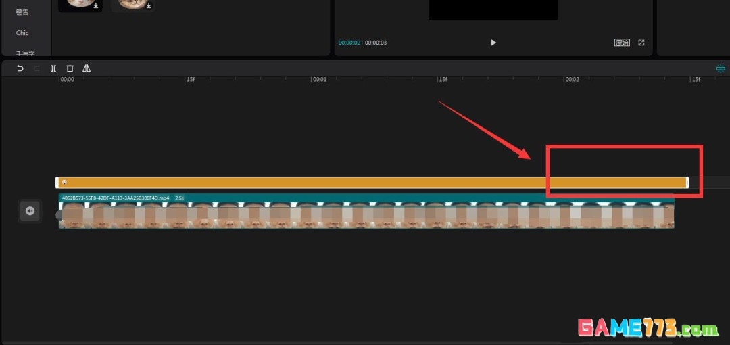Mute the video track audio
Viewport: 730px width, 345px height.
[x=30, y=211]
